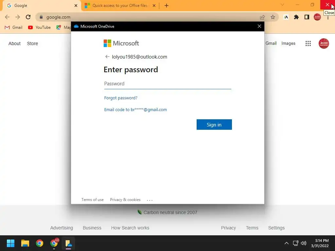Close the Quick access to your Office files tab

tap(154, 6)
